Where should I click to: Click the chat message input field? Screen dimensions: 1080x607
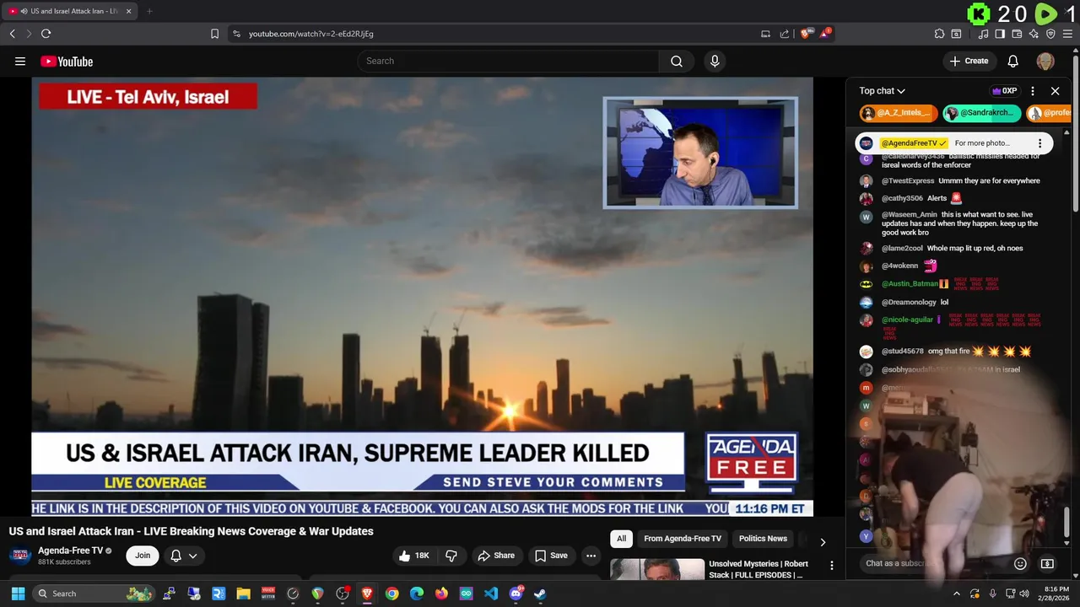tap(933, 563)
